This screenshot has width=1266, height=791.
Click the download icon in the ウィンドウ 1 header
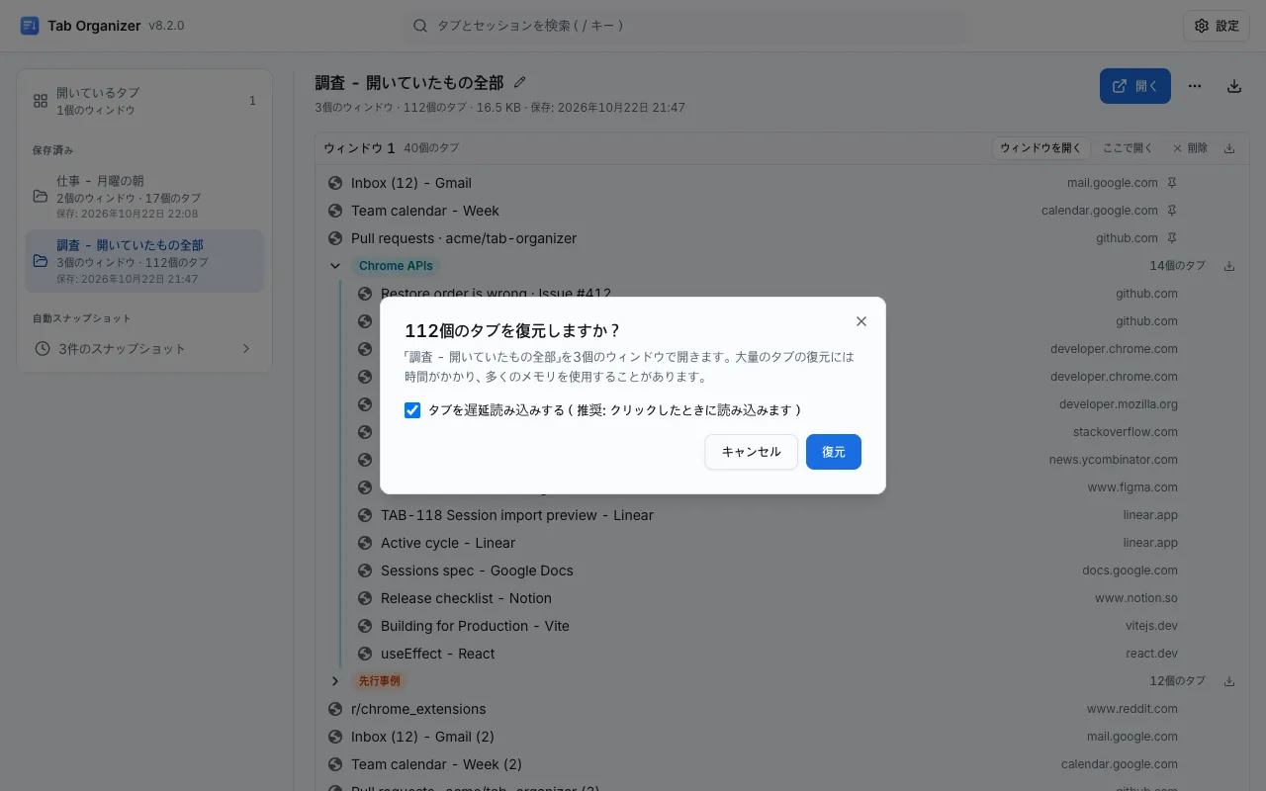tap(1229, 148)
